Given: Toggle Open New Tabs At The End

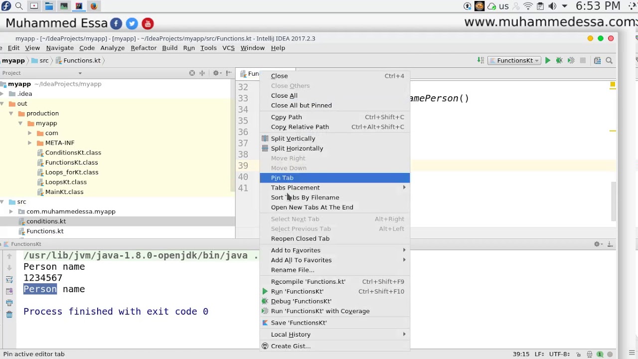Looking at the screenshot, I should [x=334, y=207].
